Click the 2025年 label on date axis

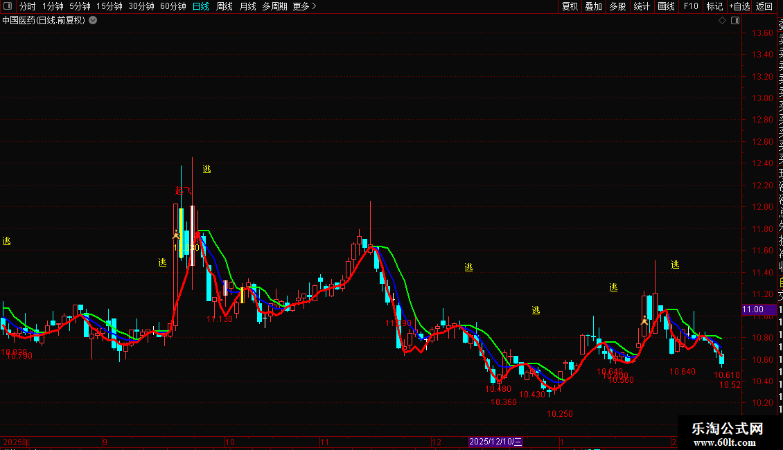click(x=17, y=442)
